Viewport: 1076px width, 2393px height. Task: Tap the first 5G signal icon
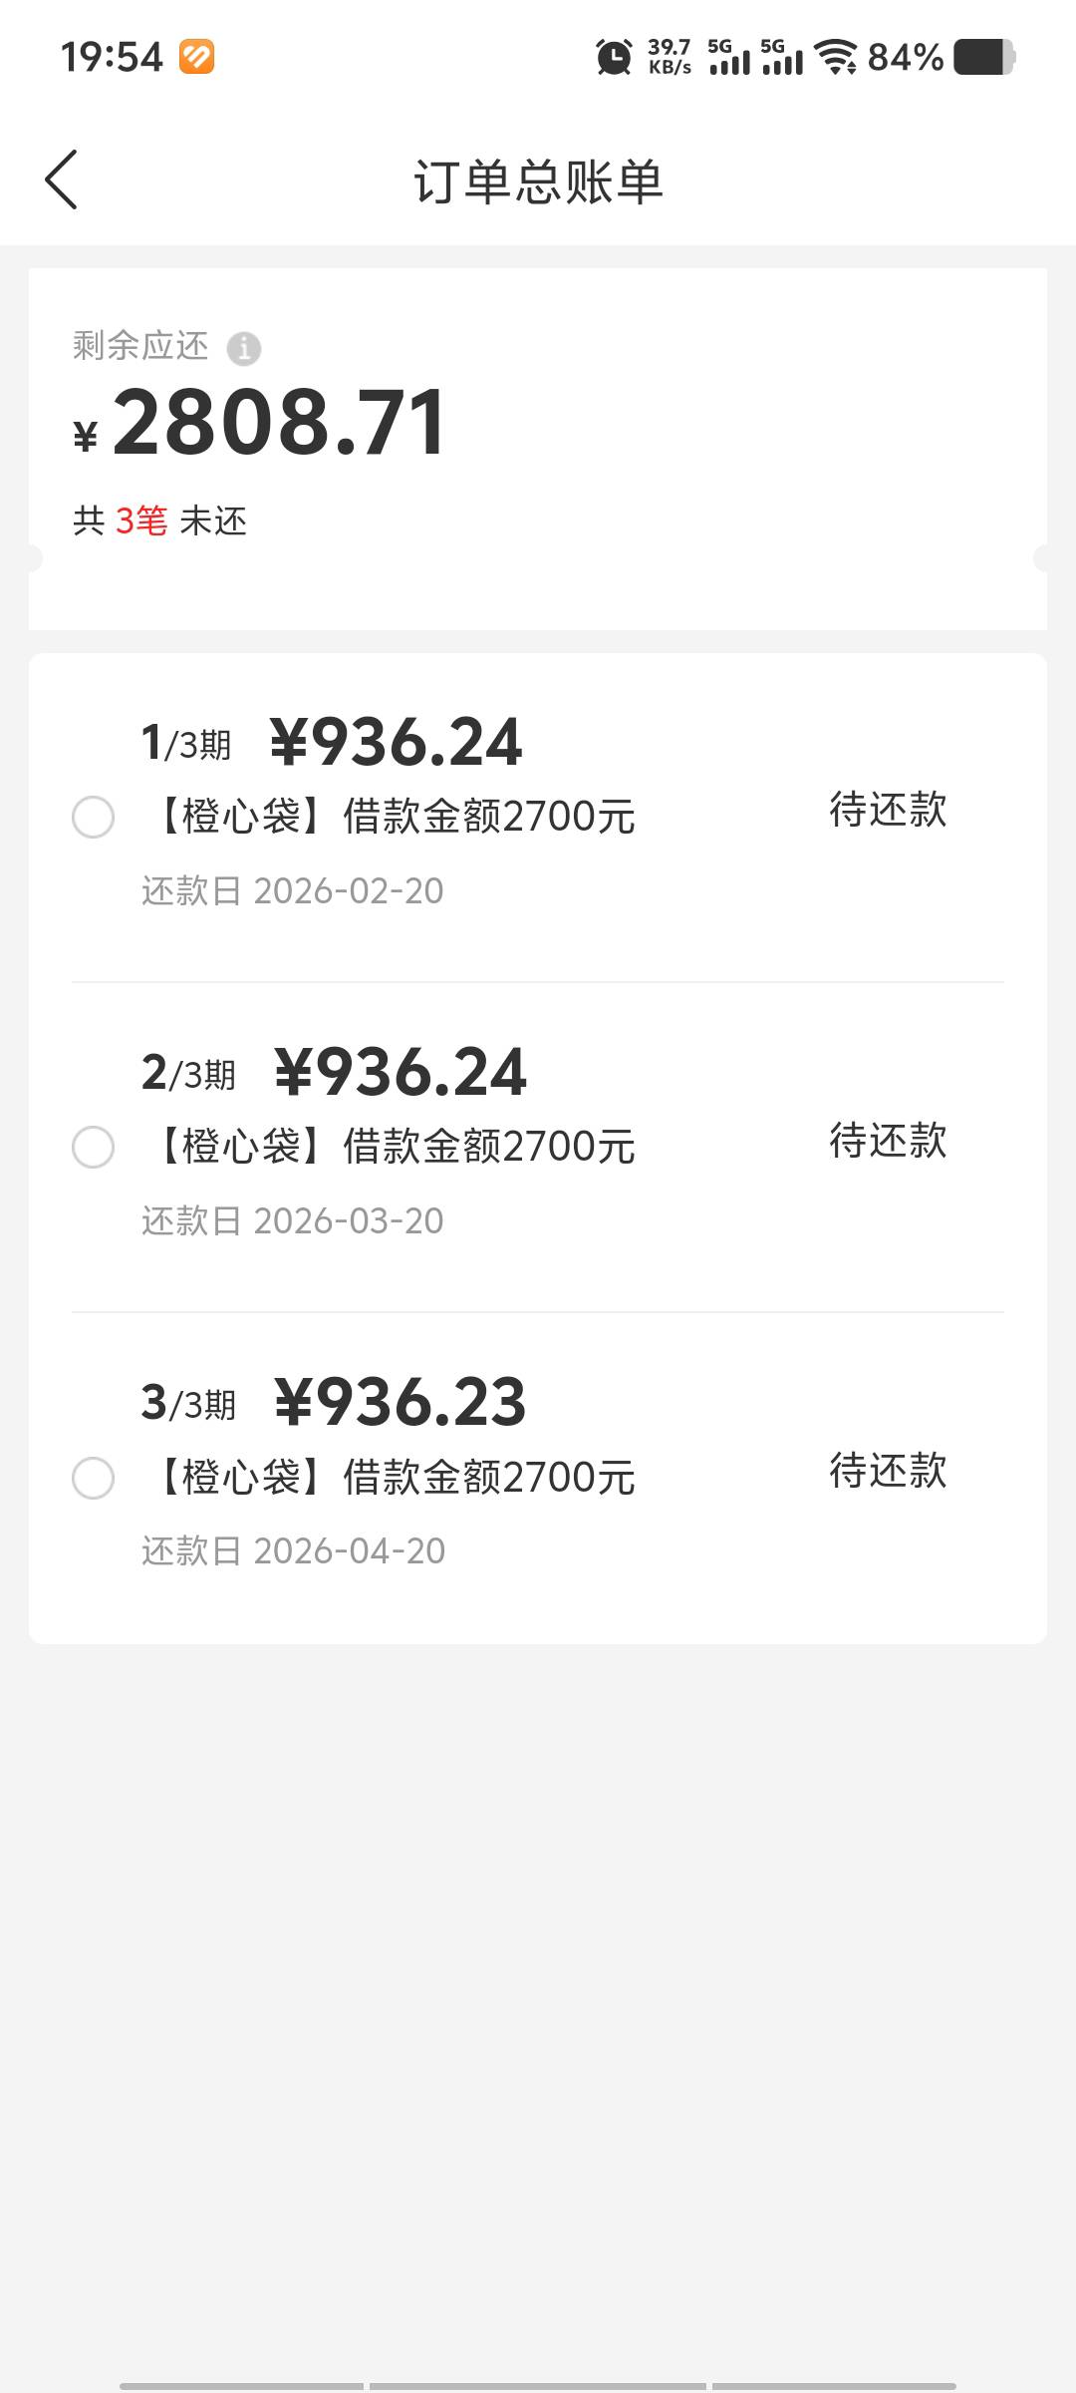click(x=729, y=57)
